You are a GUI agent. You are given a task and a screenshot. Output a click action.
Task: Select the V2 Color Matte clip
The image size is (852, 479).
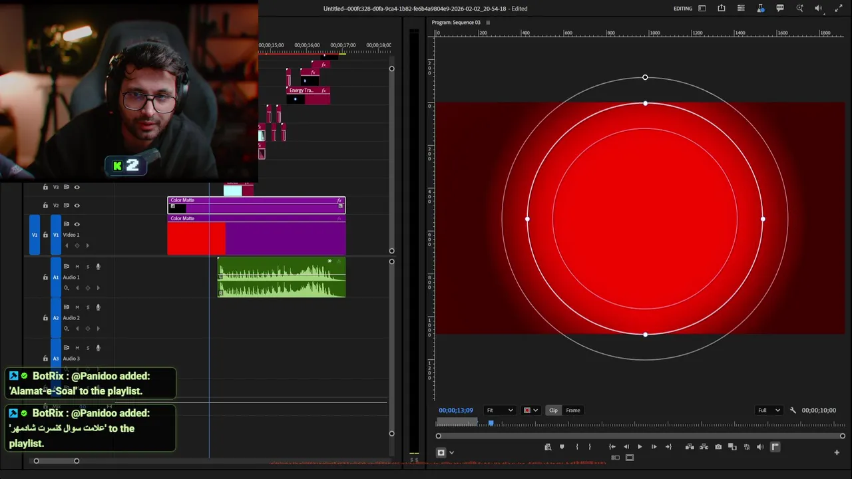pyautogui.click(x=256, y=205)
